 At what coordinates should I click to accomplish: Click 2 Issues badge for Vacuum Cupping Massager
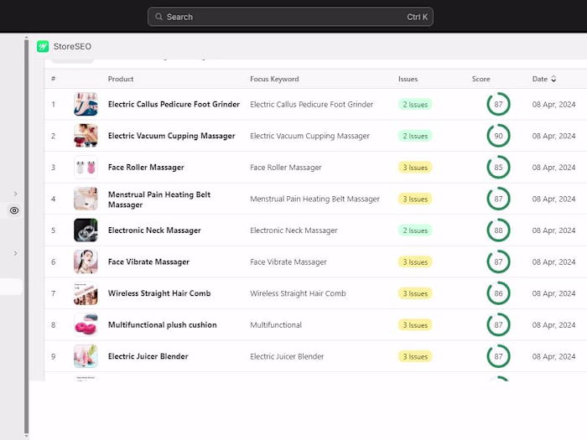pyautogui.click(x=415, y=136)
